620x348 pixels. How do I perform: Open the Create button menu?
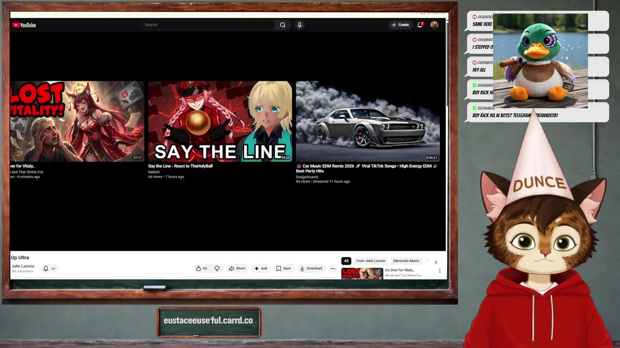(x=400, y=25)
